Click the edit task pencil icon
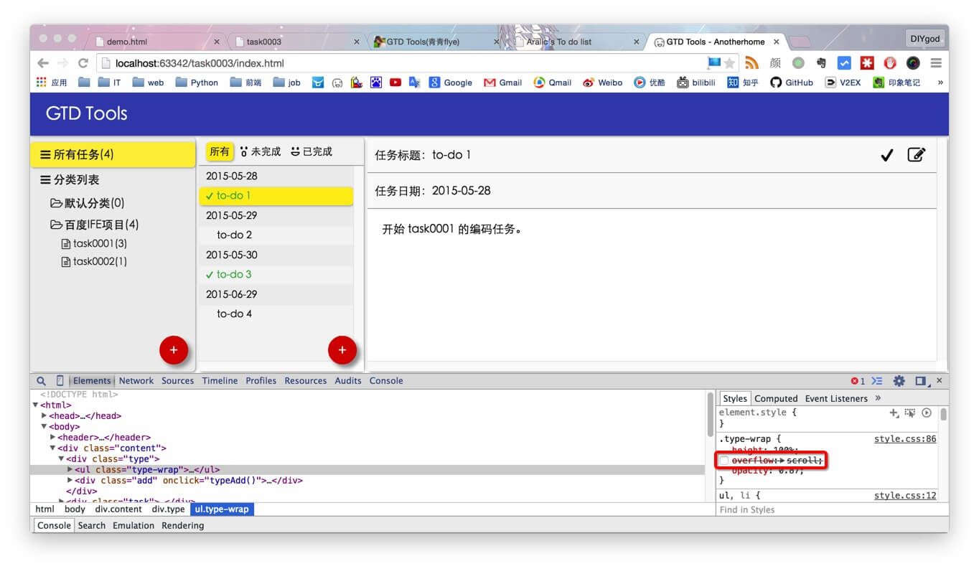 (917, 155)
